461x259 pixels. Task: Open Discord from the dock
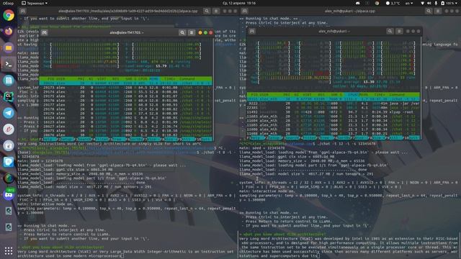[9, 195]
